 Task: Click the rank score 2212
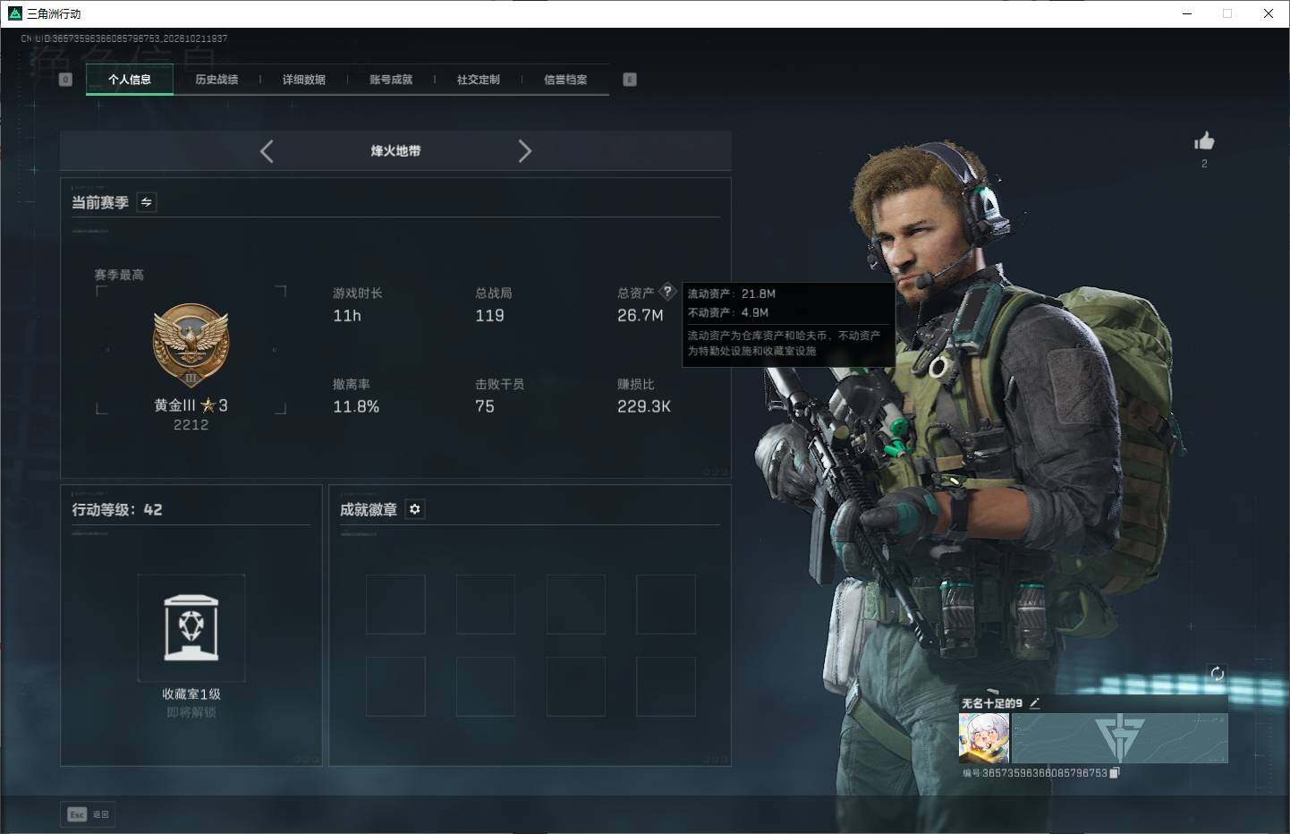point(191,425)
